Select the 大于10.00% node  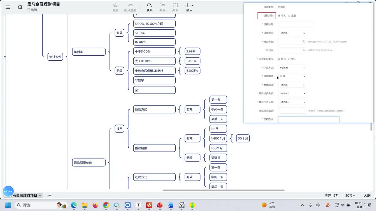[x=154, y=61]
